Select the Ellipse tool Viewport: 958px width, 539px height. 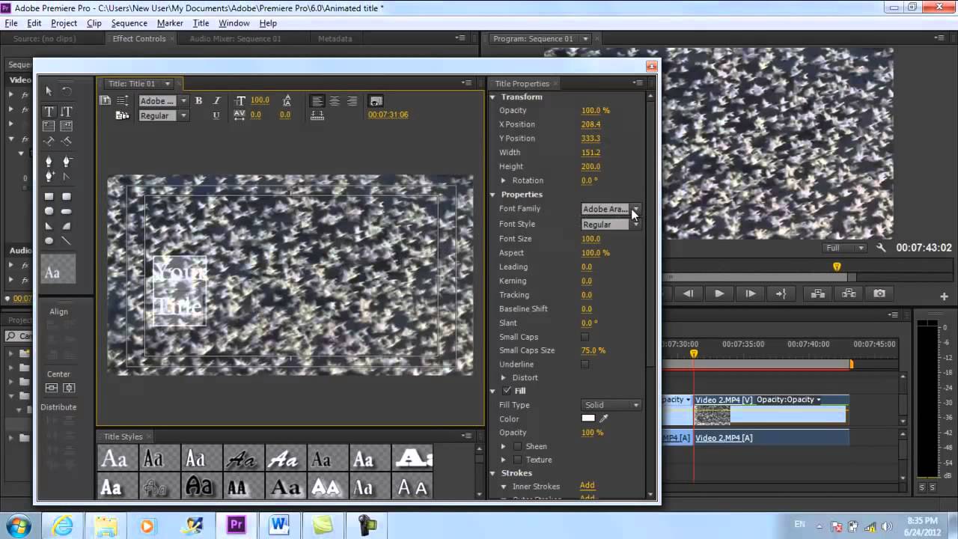tap(49, 241)
